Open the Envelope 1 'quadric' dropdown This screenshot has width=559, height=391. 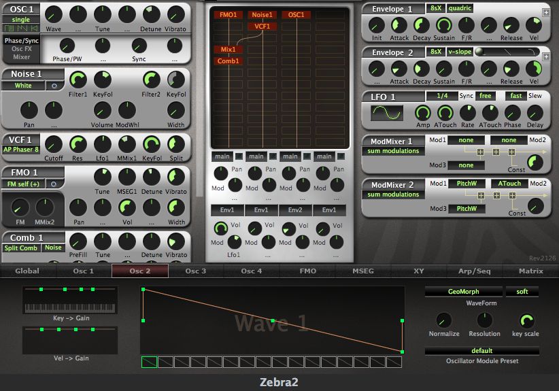pos(460,8)
